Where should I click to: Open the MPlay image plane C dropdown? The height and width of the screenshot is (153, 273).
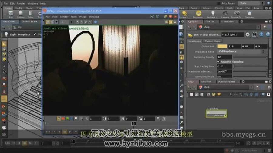click(x=67, y=22)
